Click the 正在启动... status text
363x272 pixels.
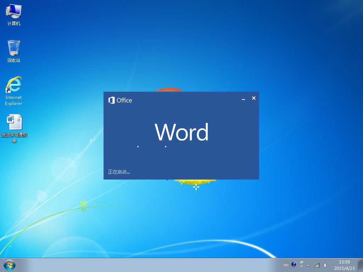(119, 172)
